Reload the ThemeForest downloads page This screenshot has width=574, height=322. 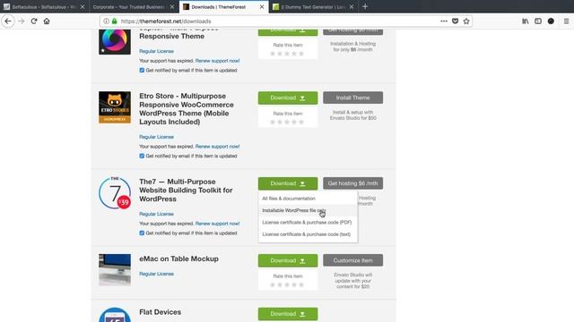click(x=34, y=21)
